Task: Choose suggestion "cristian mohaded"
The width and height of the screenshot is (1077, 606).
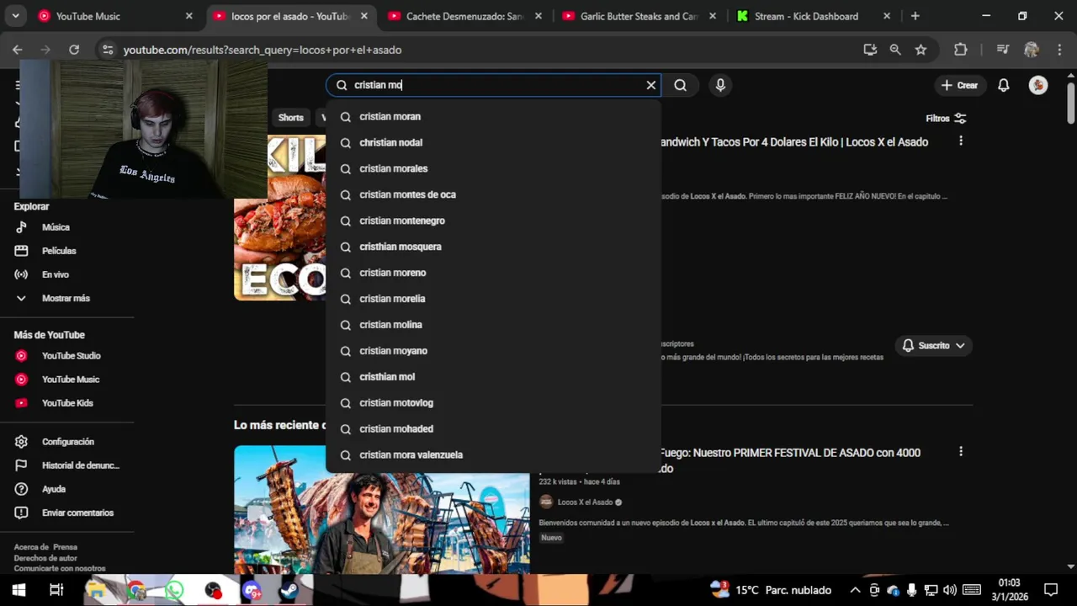Action: coord(494,430)
